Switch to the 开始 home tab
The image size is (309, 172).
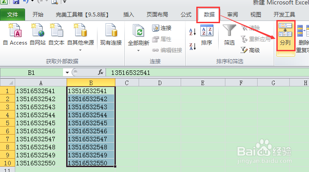click(38, 15)
